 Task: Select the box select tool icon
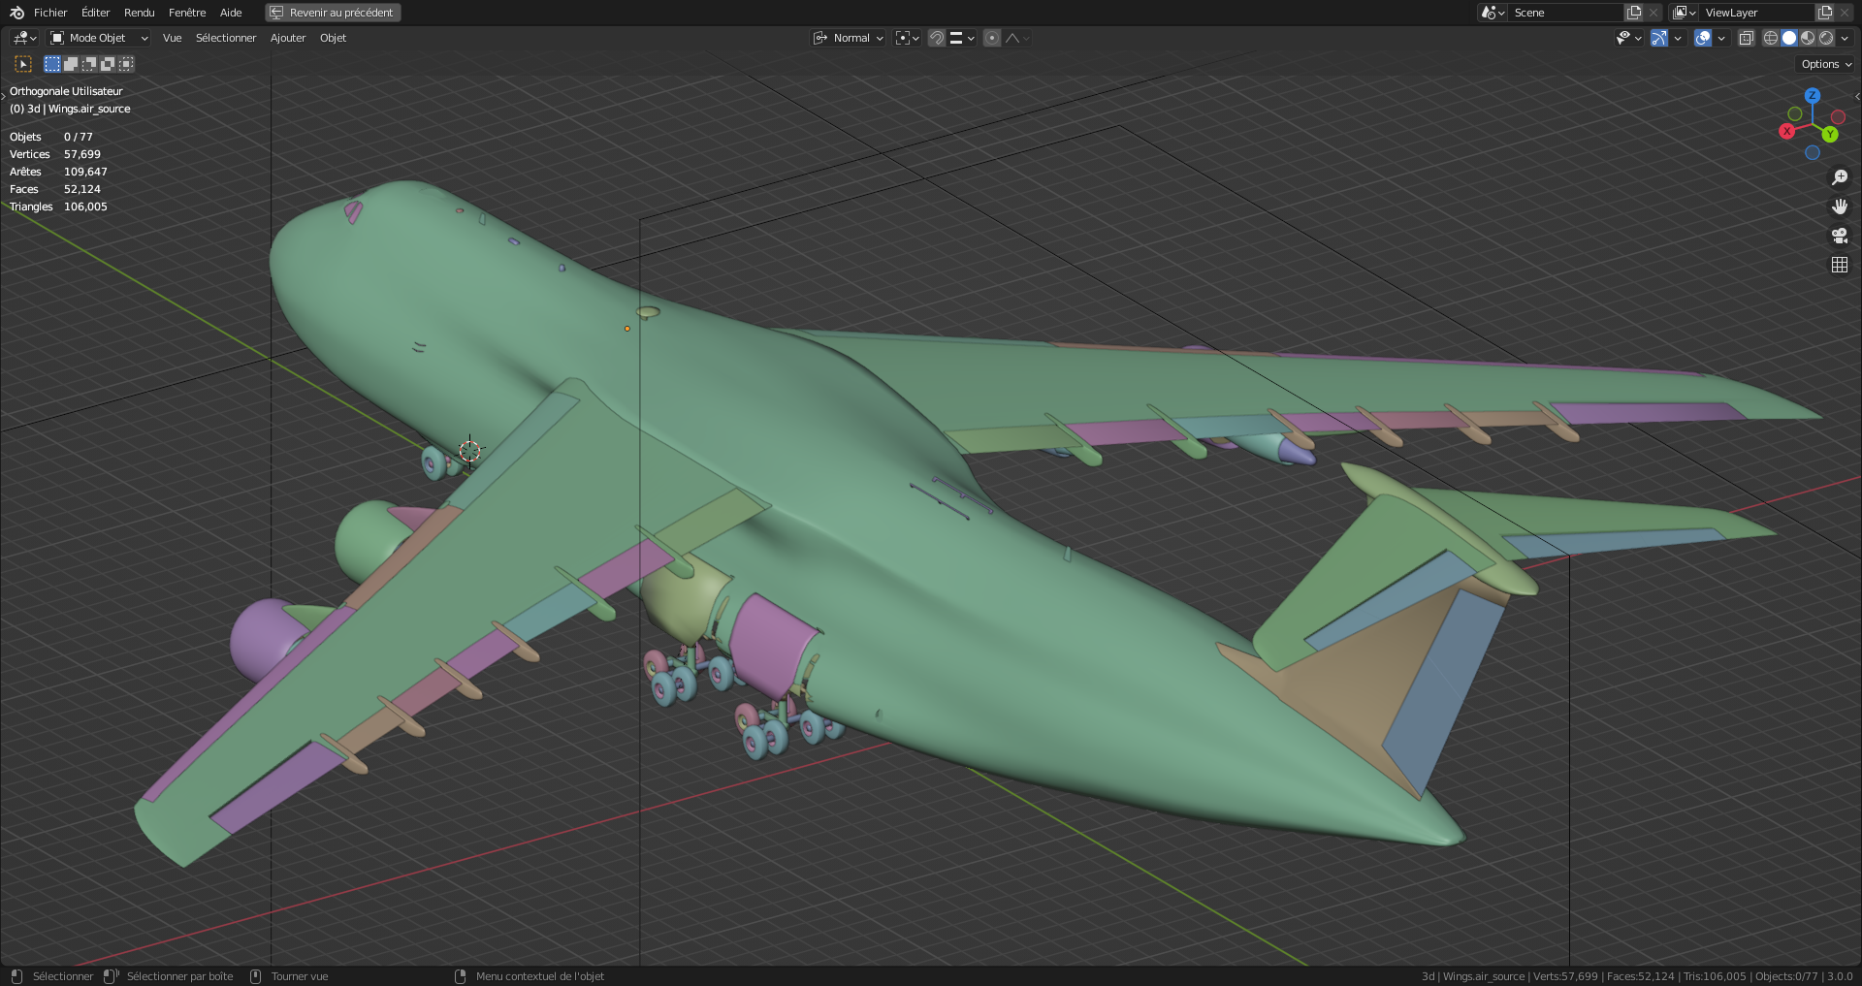23,64
